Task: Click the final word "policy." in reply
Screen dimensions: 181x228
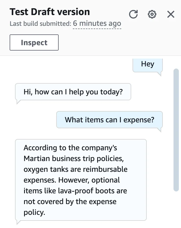Action: click(34, 212)
